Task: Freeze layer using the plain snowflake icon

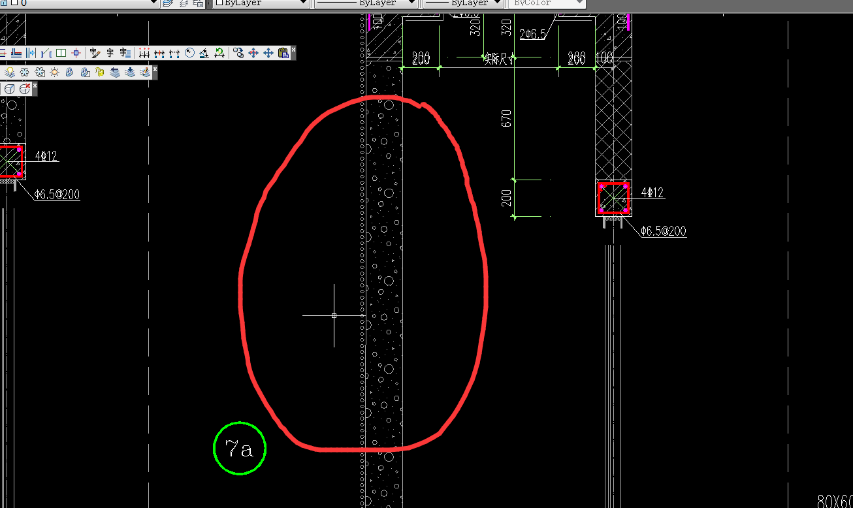Action: (x=25, y=72)
